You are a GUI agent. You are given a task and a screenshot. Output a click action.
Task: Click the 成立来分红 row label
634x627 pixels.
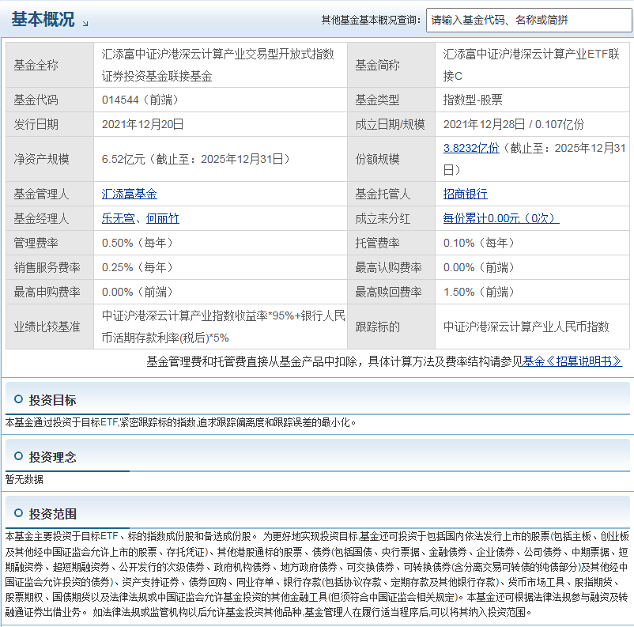pyautogui.click(x=383, y=218)
